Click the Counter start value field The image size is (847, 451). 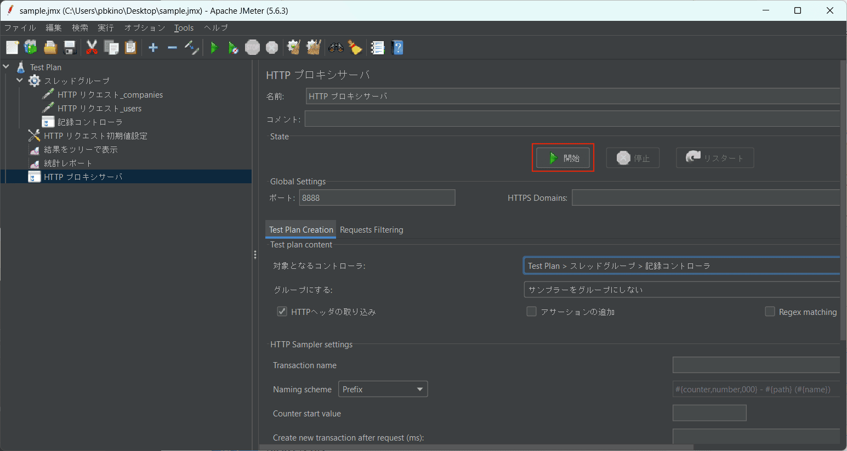(709, 413)
